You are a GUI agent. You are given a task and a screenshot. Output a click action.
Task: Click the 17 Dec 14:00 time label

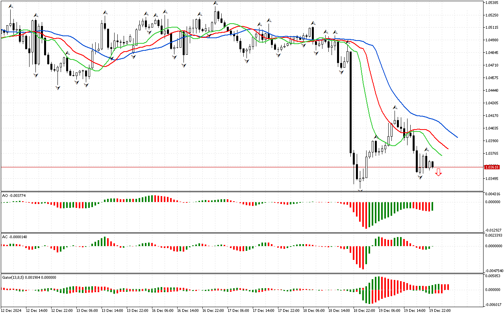263,311
